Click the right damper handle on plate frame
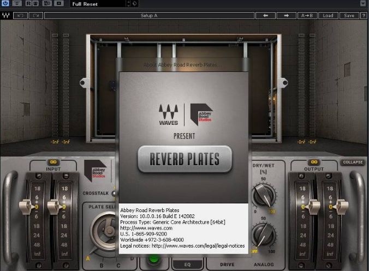The width and height of the screenshot is (369, 271). coord(282,83)
